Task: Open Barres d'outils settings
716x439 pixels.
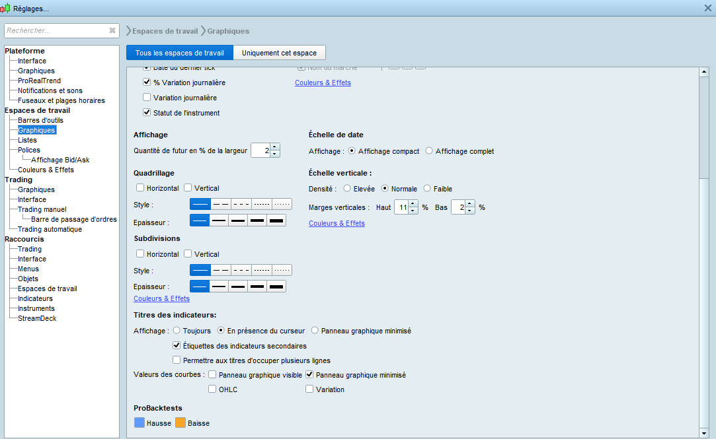Action: coord(40,120)
